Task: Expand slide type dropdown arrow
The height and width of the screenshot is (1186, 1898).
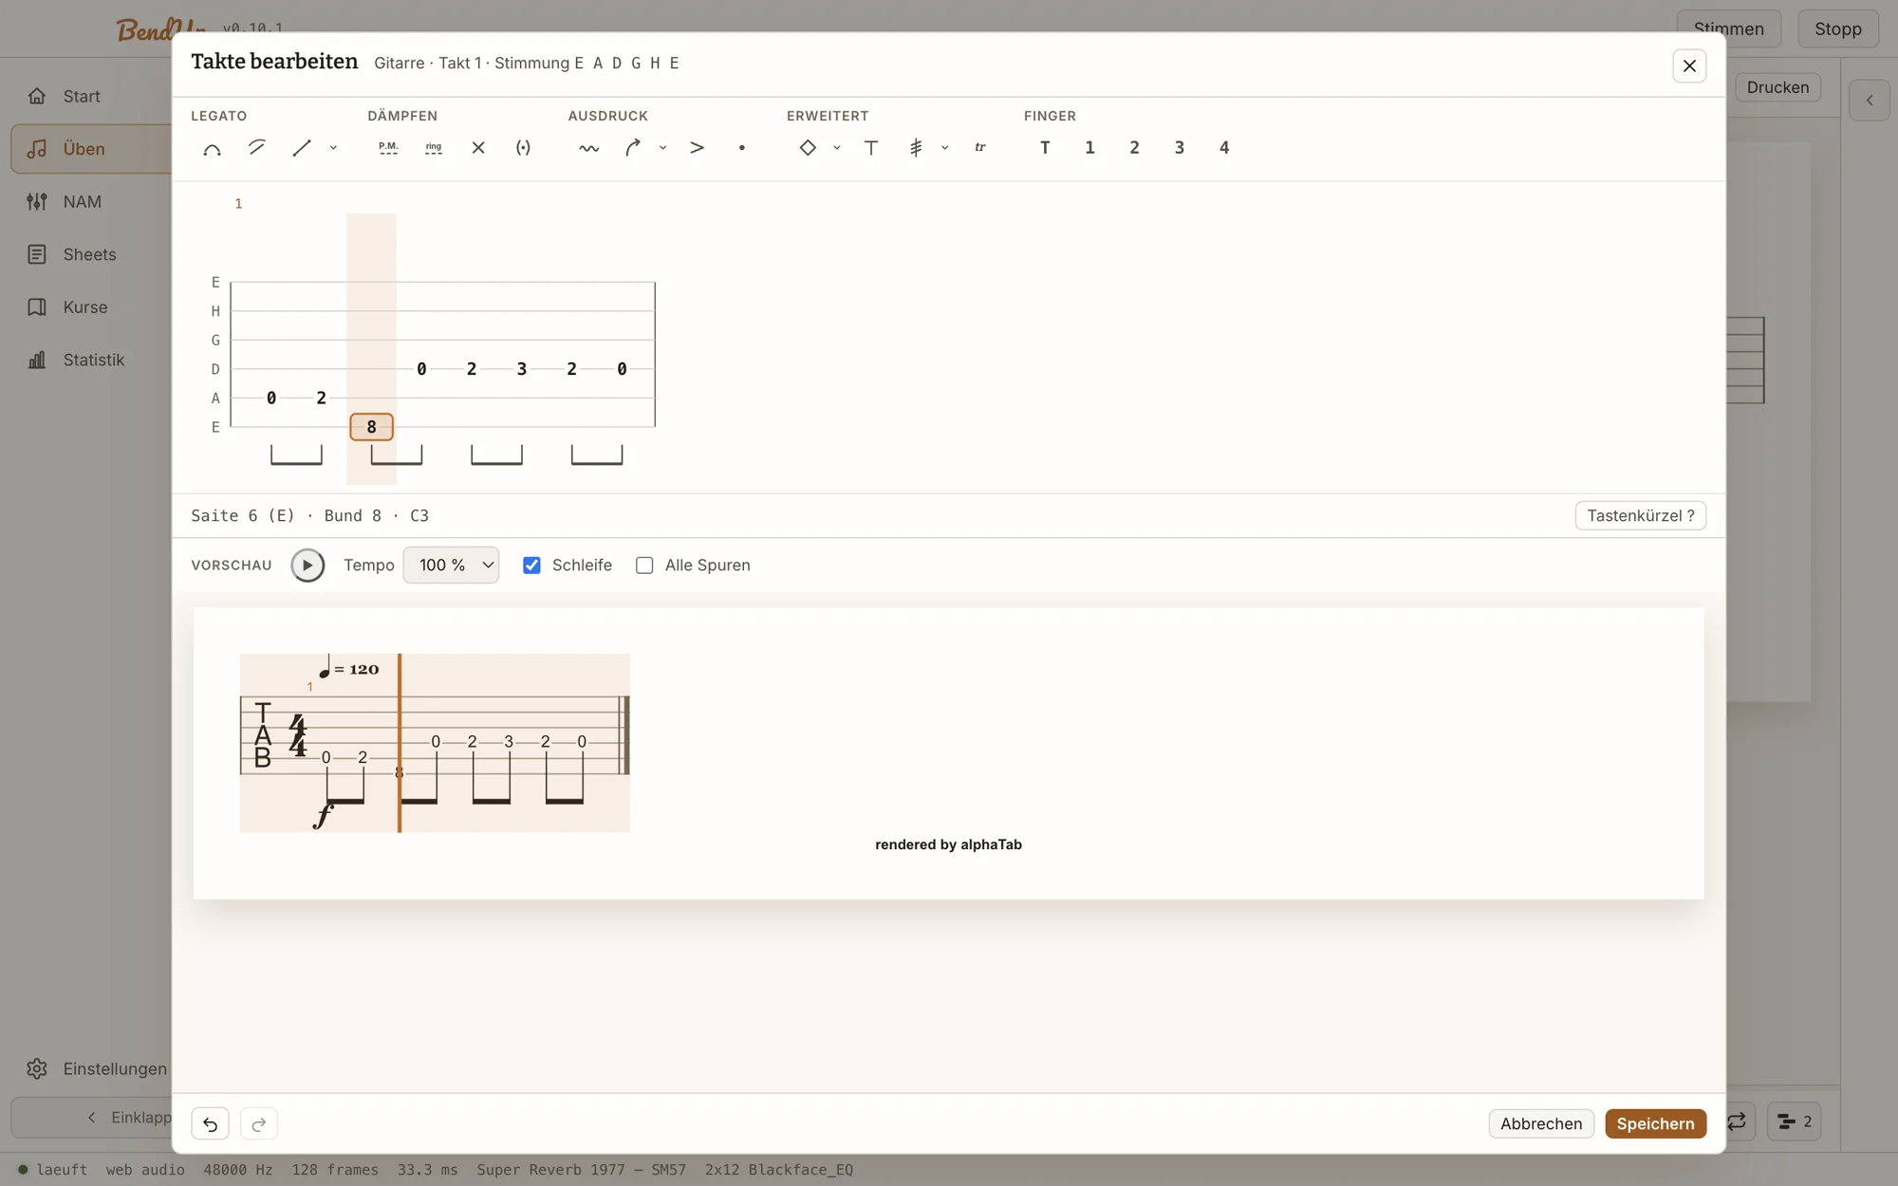Action: click(x=333, y=148)
